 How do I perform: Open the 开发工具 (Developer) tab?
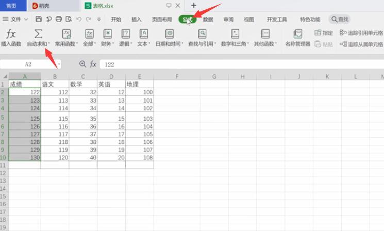click(277, 20)
